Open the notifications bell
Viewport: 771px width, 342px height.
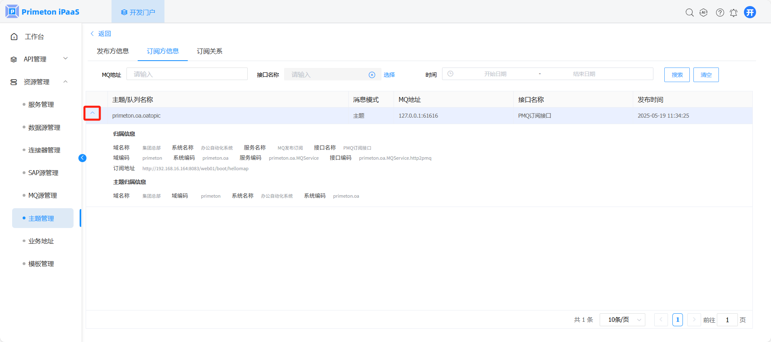coord(733,13)
